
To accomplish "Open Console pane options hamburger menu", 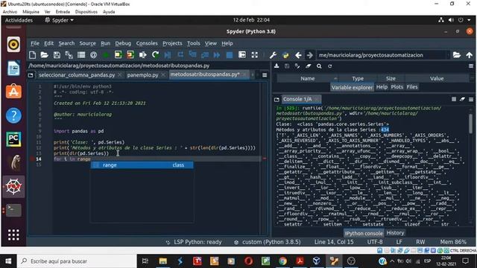I will [471, 99].
